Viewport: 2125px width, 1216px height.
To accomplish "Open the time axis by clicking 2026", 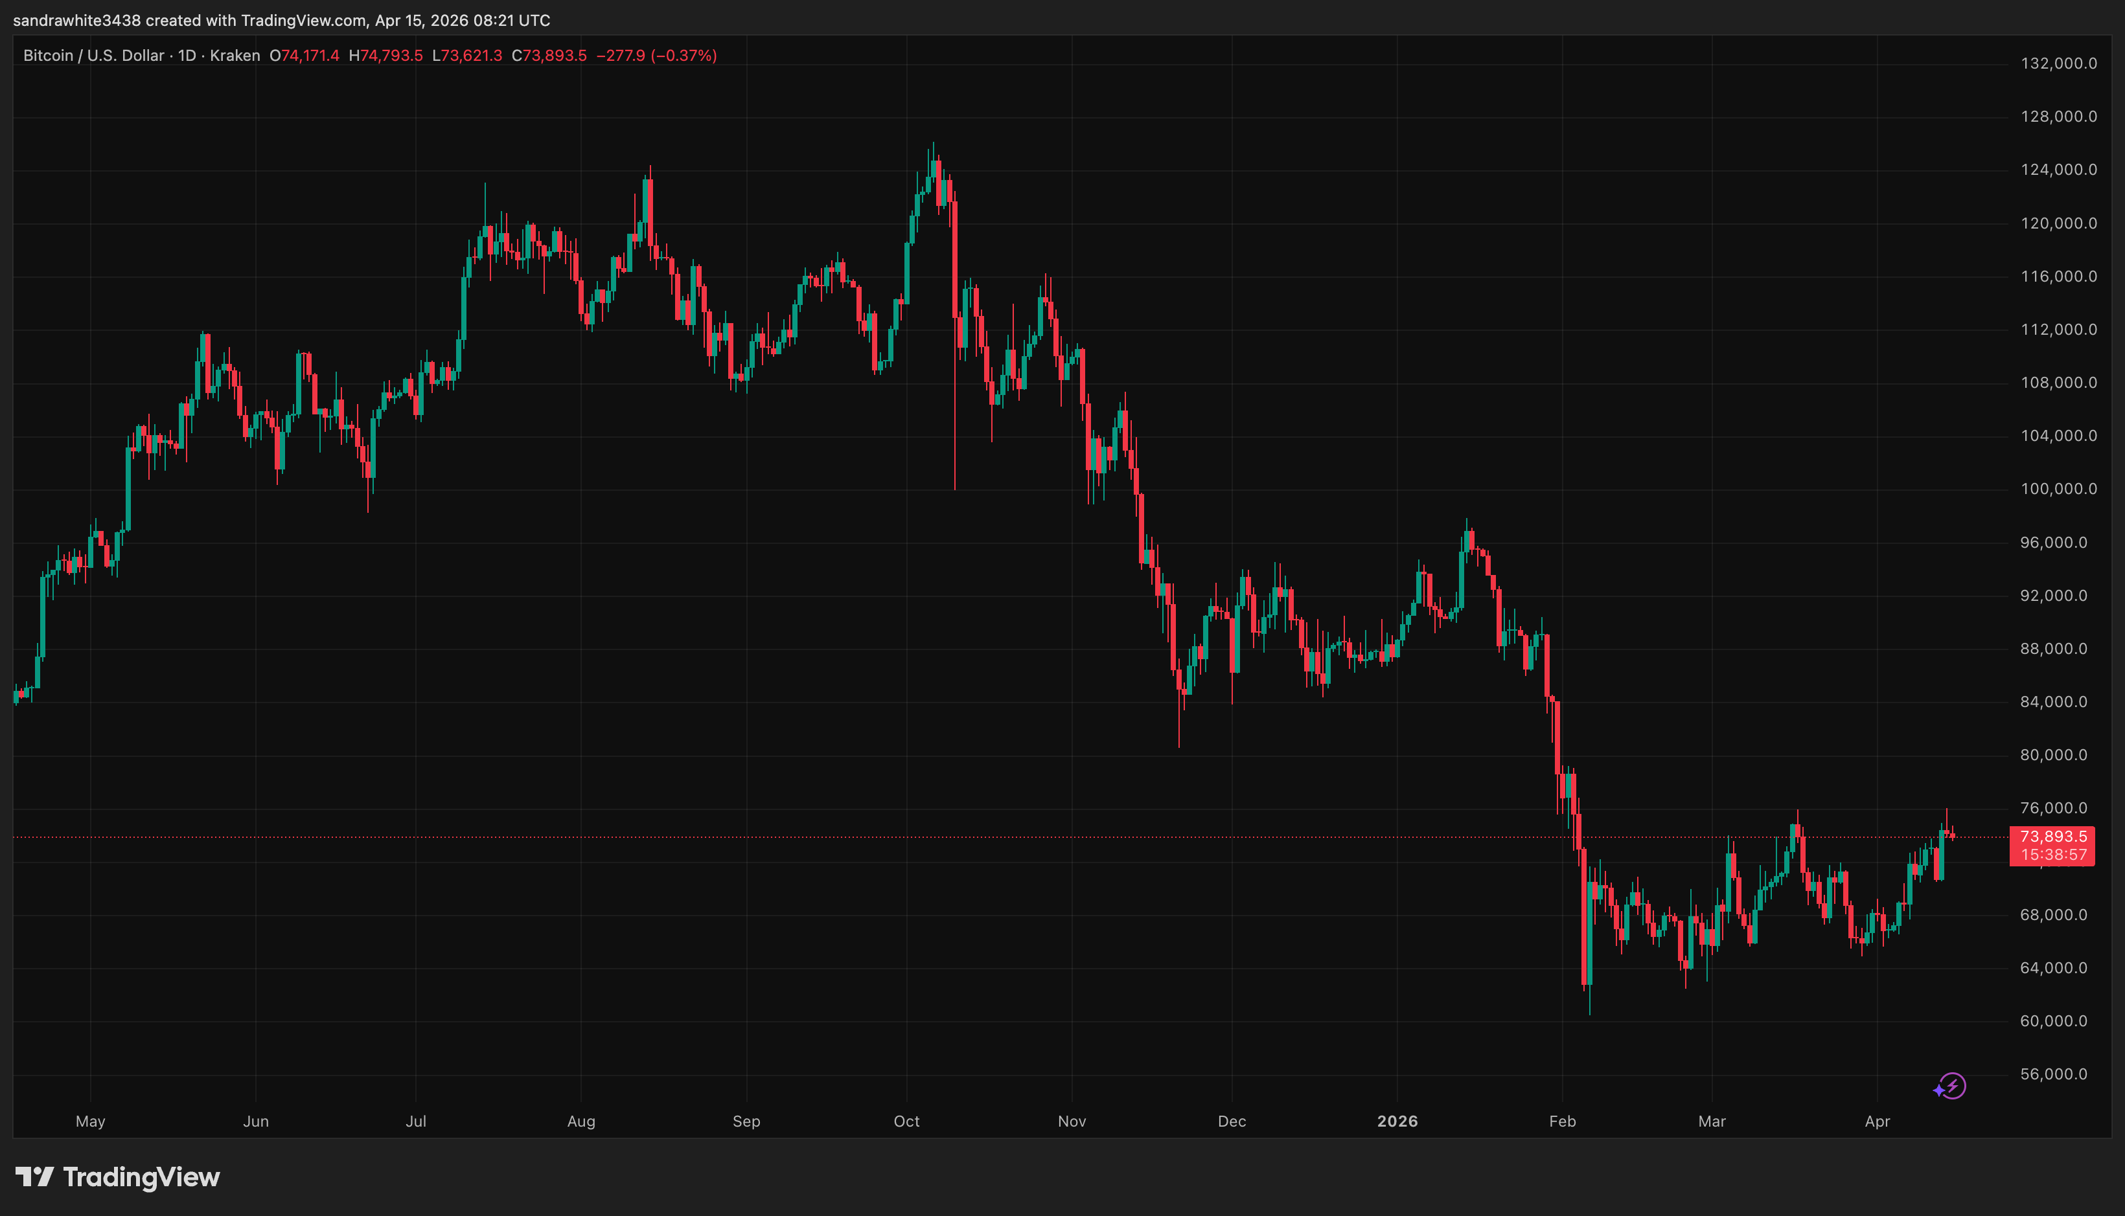I will tap(1398, 1121).
